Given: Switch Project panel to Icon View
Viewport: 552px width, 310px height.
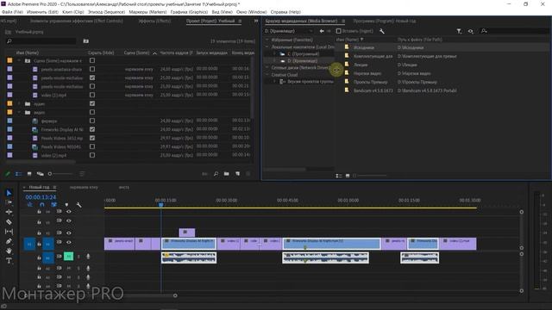Looking at the screenshot, I should point(29,174).
